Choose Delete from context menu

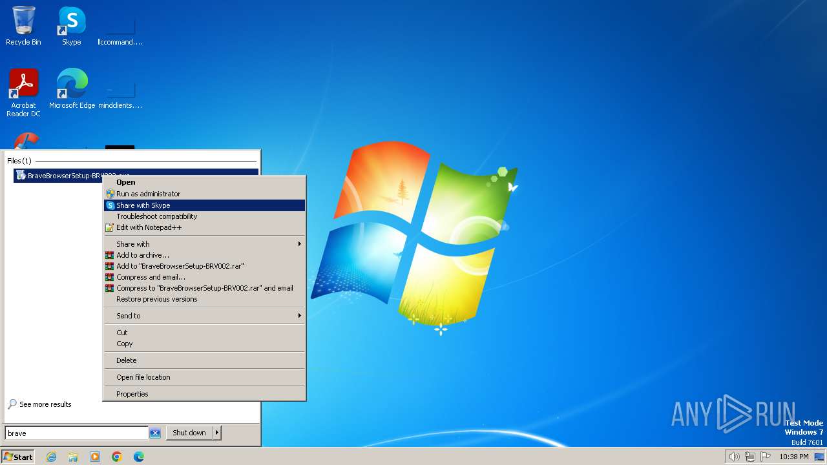pyautogui.click(x=204, y=360)
